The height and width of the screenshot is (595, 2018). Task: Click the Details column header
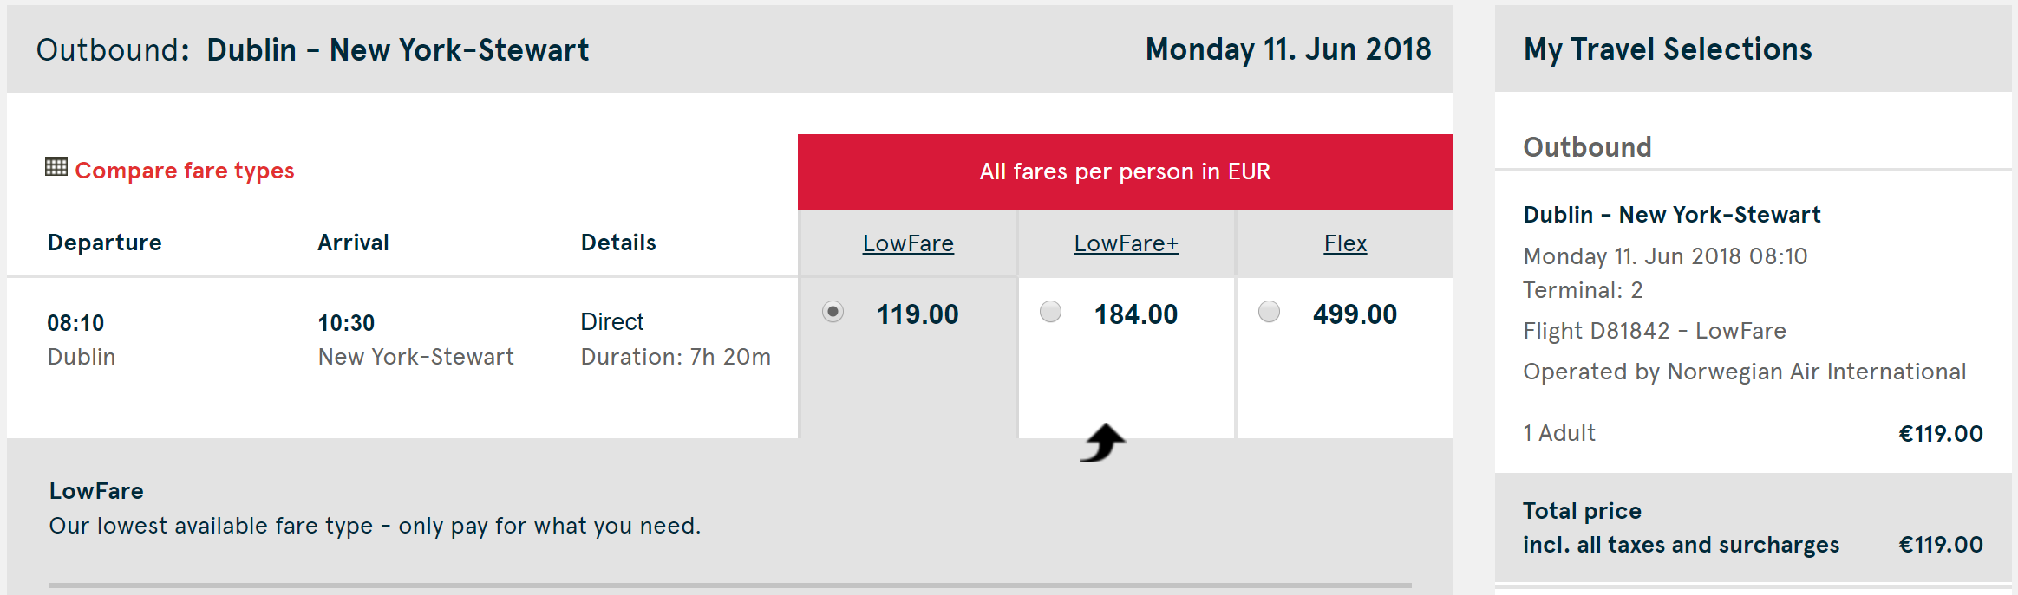(x=618, y=243)
